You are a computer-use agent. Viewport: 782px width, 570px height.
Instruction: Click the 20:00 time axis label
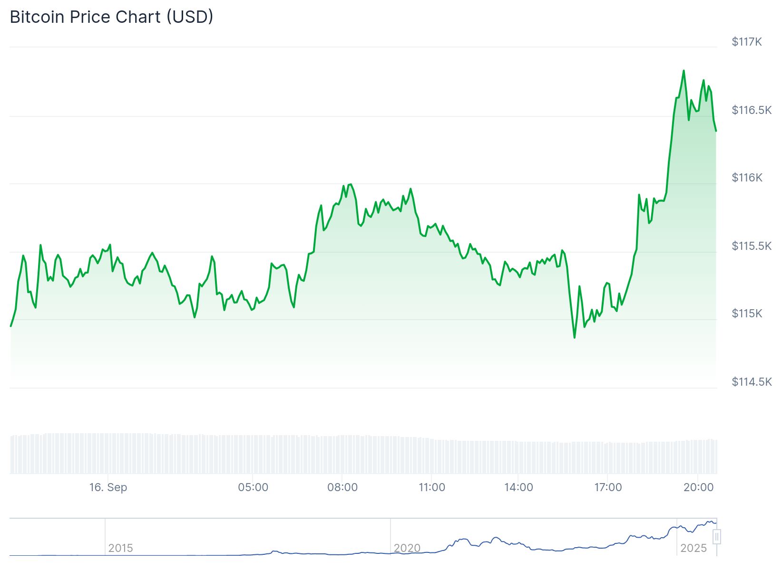point(698,487)
